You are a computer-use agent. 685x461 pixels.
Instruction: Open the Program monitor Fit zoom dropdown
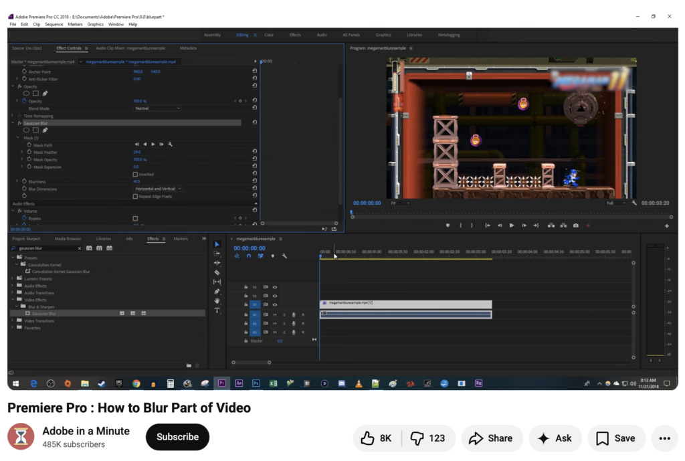[400, 203]
